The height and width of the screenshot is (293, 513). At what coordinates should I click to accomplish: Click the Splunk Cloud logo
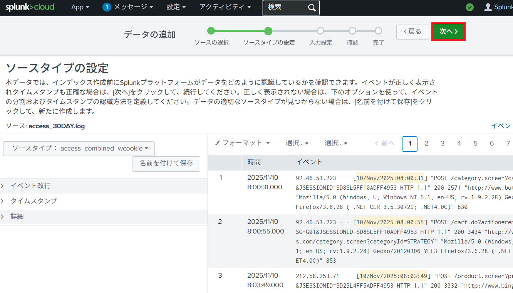(x=30, y=7)
